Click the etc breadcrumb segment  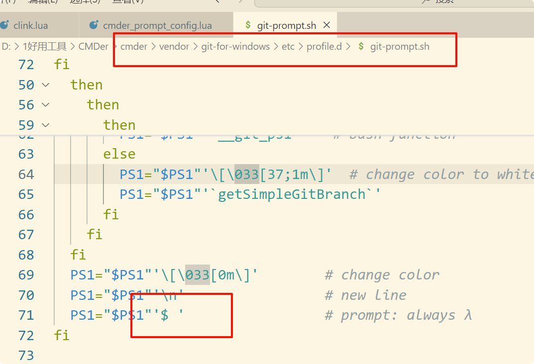click(x=288, y=47)
